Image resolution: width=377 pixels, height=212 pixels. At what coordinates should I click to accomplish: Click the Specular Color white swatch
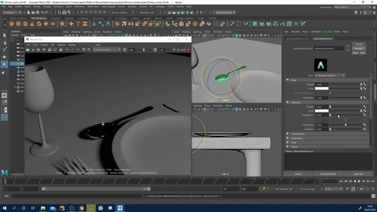click(322, 111)
